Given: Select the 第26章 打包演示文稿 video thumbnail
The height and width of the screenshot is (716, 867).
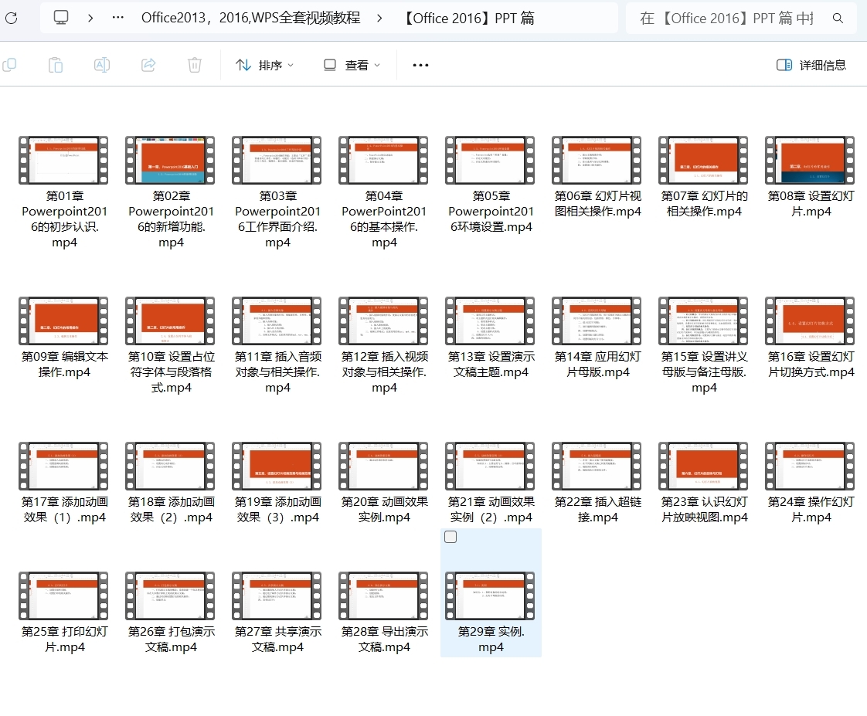Looking at the screenshot, I should click(170, 596).
